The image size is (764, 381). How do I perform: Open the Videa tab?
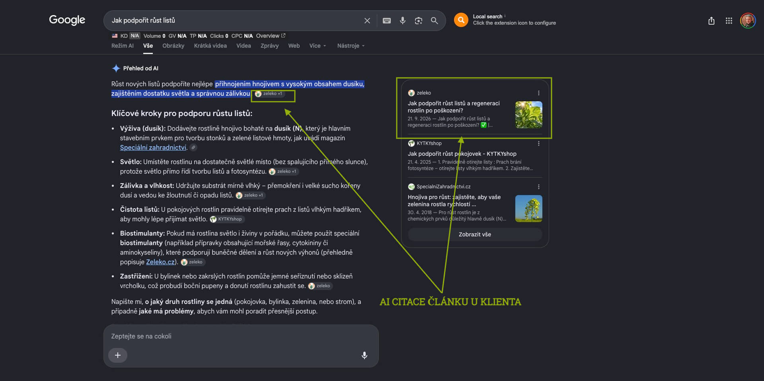[244, 46]
